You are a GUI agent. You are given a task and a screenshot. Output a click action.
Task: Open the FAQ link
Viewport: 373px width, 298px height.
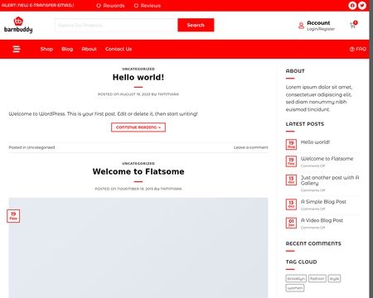tap(358, 49)
